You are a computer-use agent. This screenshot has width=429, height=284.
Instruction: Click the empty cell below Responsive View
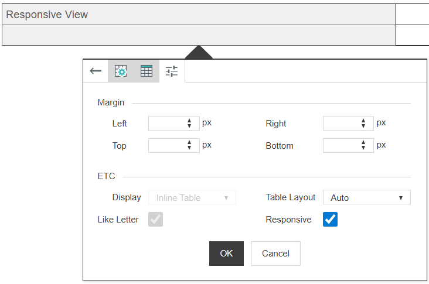pos(199,35)
